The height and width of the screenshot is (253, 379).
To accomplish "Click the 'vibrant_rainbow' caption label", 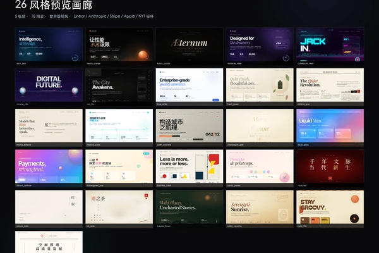I will pyautogui.click(x=24, y=186).
